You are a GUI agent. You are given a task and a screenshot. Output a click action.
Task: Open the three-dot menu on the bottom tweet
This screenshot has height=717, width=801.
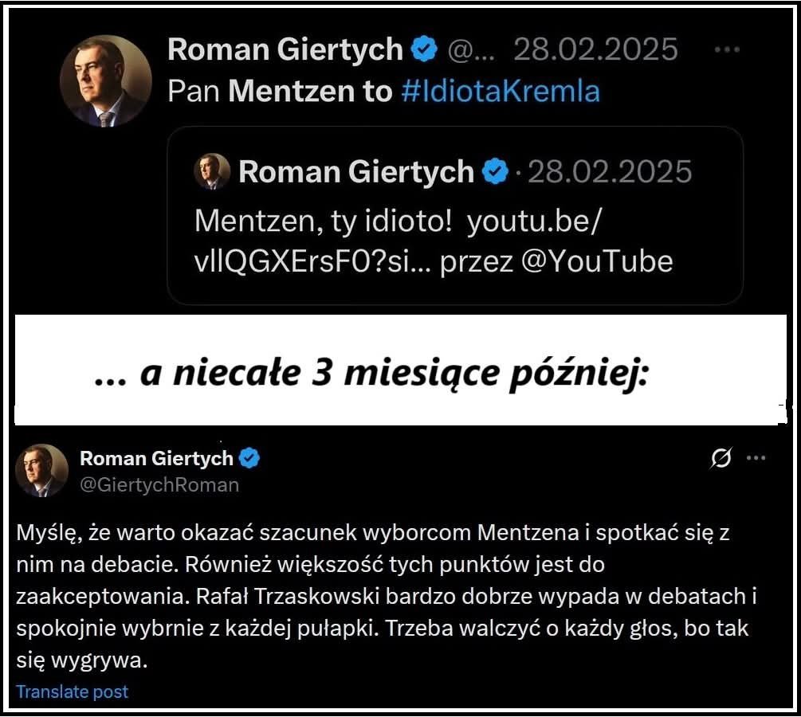(x=756, y=458)
